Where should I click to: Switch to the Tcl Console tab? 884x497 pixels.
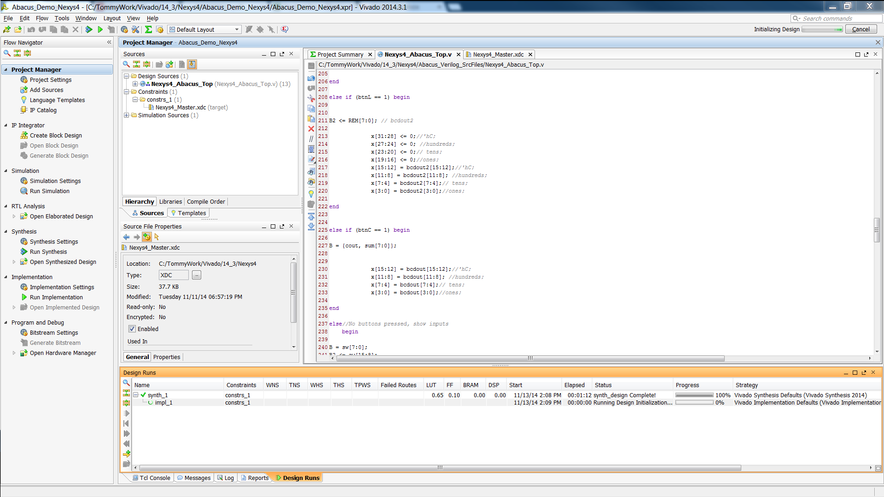pos(151,478)
